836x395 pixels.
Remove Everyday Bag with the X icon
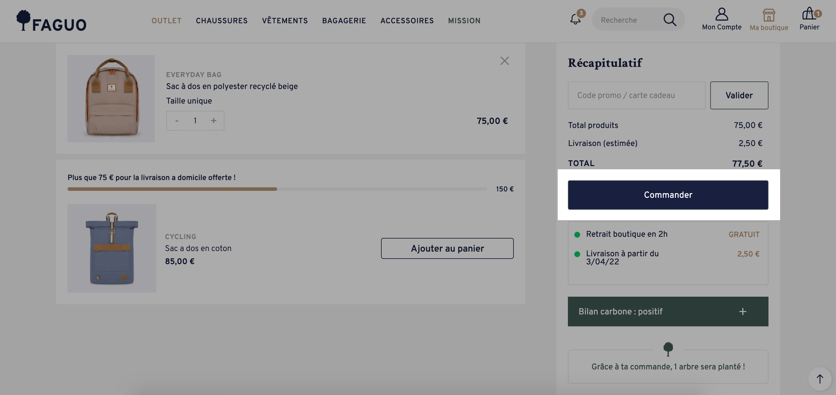point(504,61)
